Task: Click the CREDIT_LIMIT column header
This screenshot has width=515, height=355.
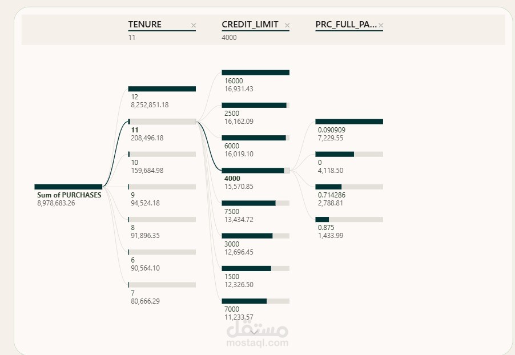Action: pyautogui.click(x=250, y=25)
